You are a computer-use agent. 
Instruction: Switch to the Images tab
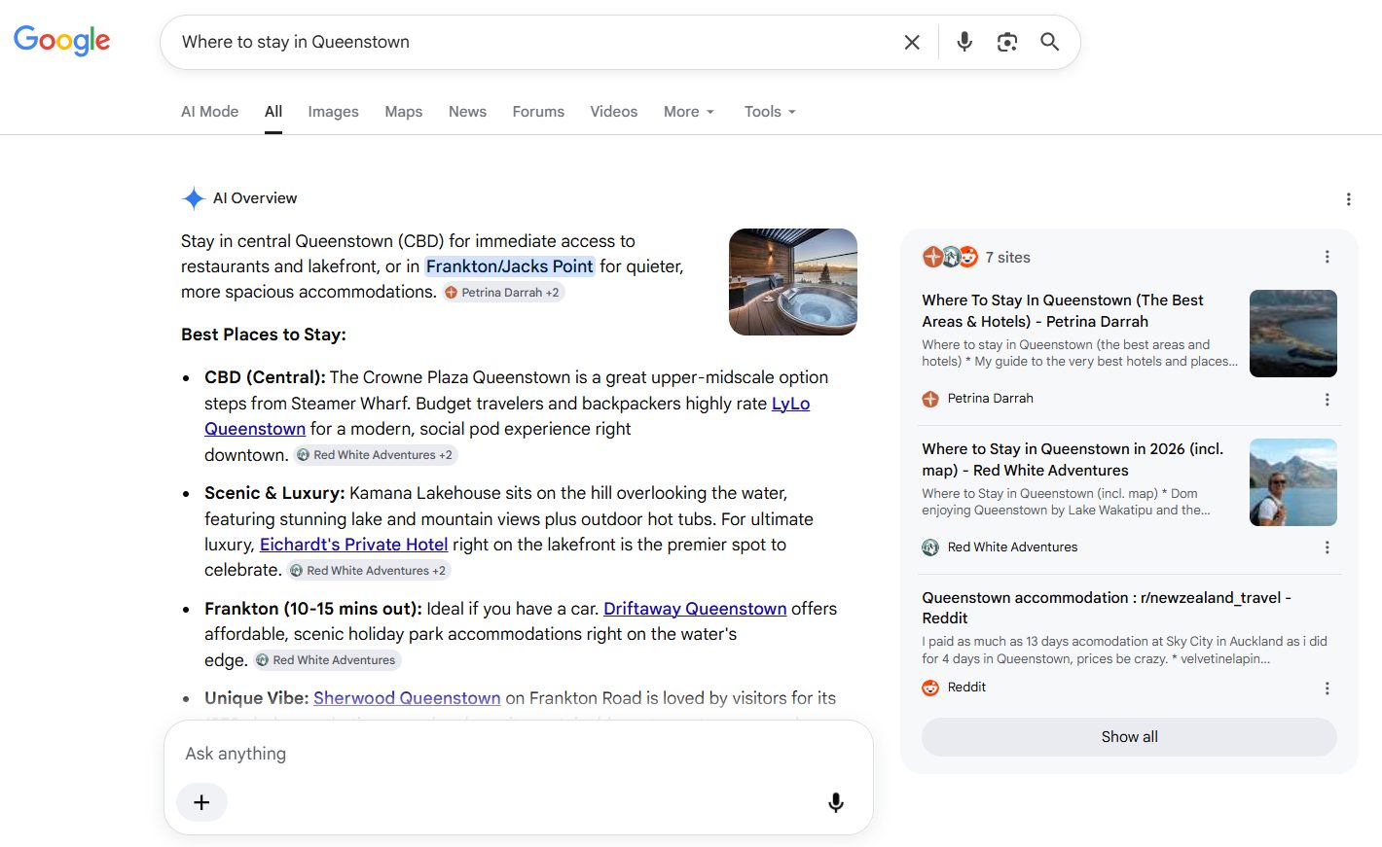tap(333, 112)
